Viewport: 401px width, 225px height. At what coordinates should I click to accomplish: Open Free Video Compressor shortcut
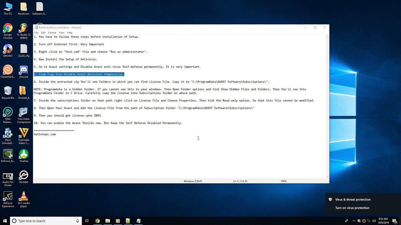tap(23, 115)
